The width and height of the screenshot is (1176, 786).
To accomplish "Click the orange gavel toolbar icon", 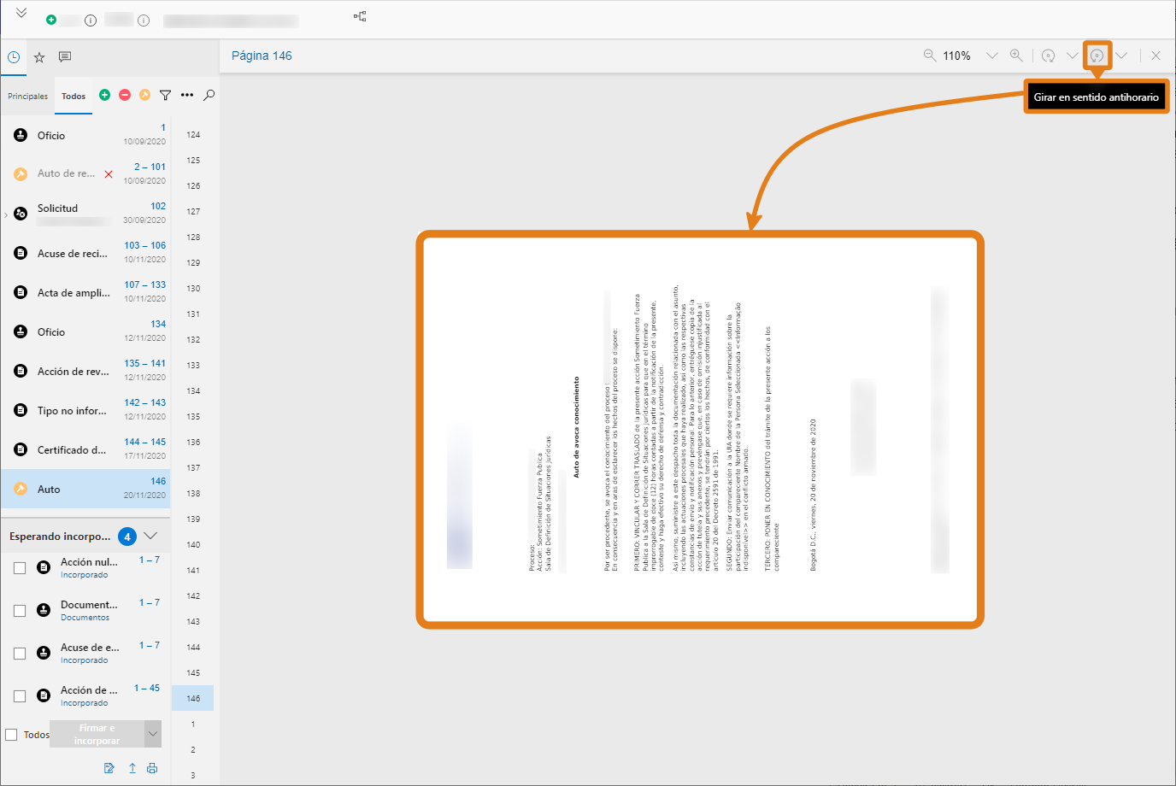I will [145, 95].
